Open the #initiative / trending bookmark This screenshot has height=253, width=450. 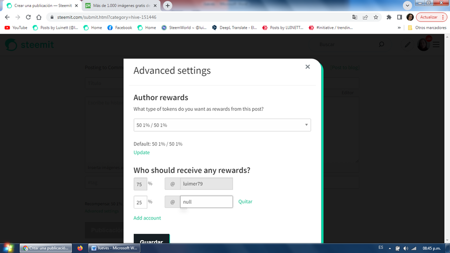331,27
